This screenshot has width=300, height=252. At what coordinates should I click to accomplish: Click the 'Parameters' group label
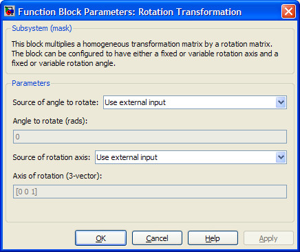point(31,83)
